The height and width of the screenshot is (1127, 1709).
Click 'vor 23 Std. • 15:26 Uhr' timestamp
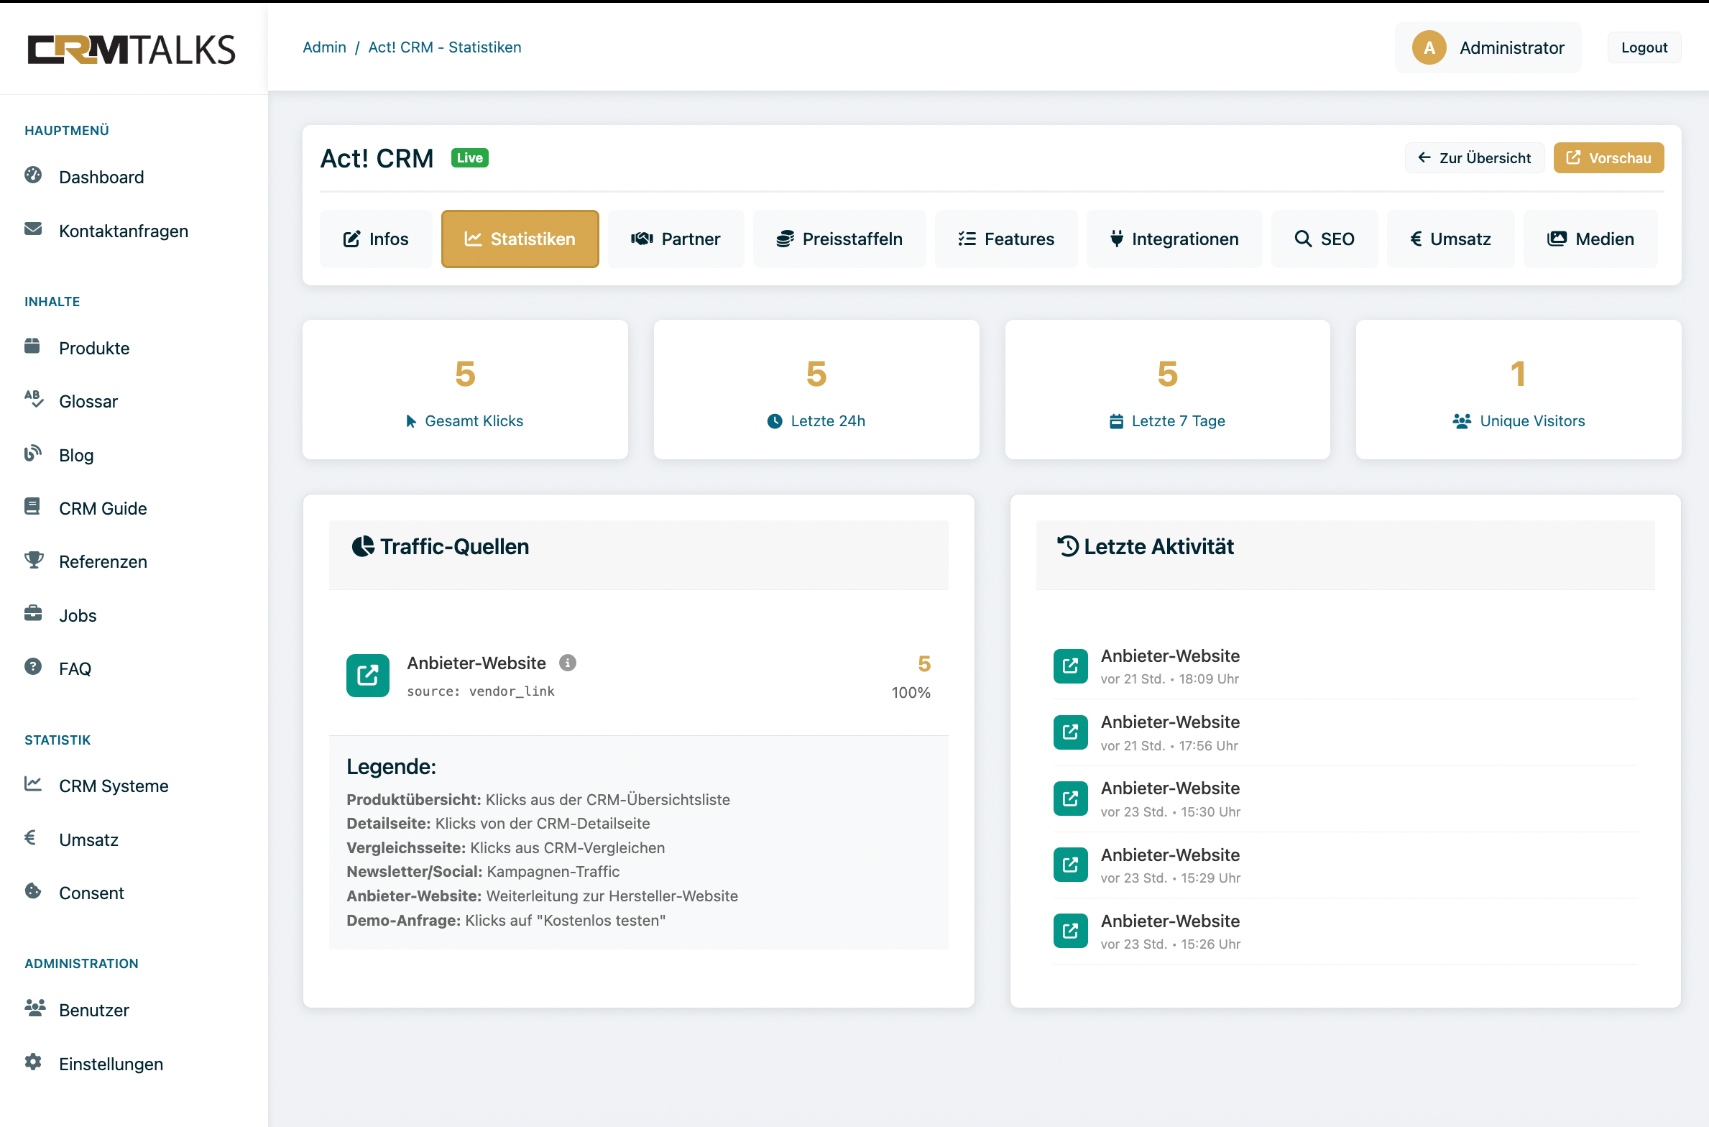[x=1171, y=944]
